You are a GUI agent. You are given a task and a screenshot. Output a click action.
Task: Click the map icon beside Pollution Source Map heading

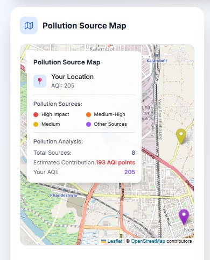coord(29,26)
